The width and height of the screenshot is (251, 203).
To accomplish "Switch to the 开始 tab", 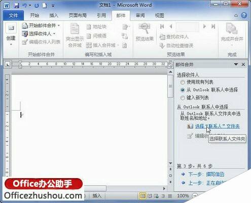I will (34, 16).
